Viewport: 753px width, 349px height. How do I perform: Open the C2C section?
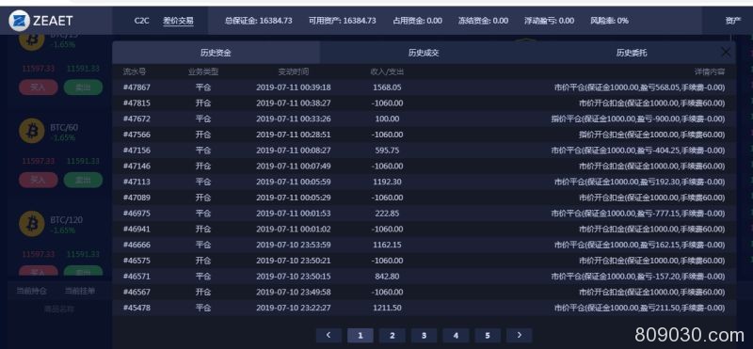point(142,21)
